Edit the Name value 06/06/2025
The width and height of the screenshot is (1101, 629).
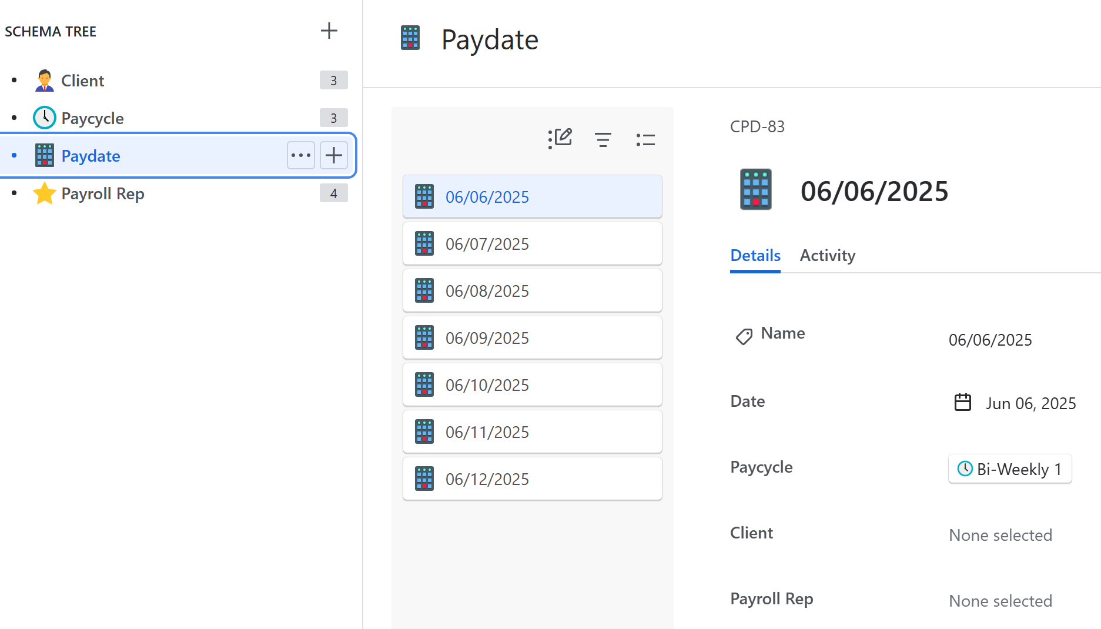[x=990, y=340]
